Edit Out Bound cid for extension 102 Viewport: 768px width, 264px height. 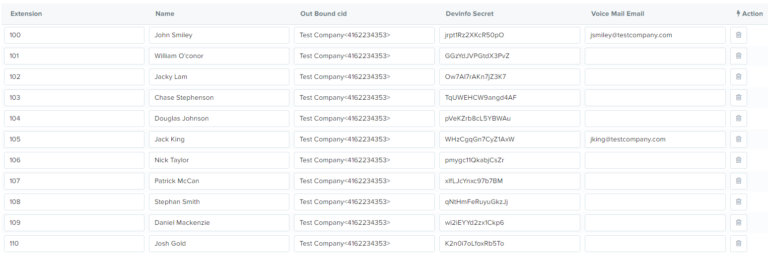coord(364,77)
